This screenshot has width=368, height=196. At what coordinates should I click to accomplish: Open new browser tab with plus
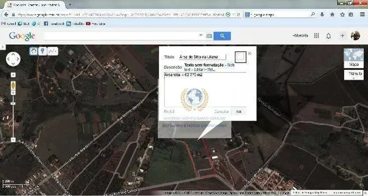pyautogui.click(x=70, y=4)
